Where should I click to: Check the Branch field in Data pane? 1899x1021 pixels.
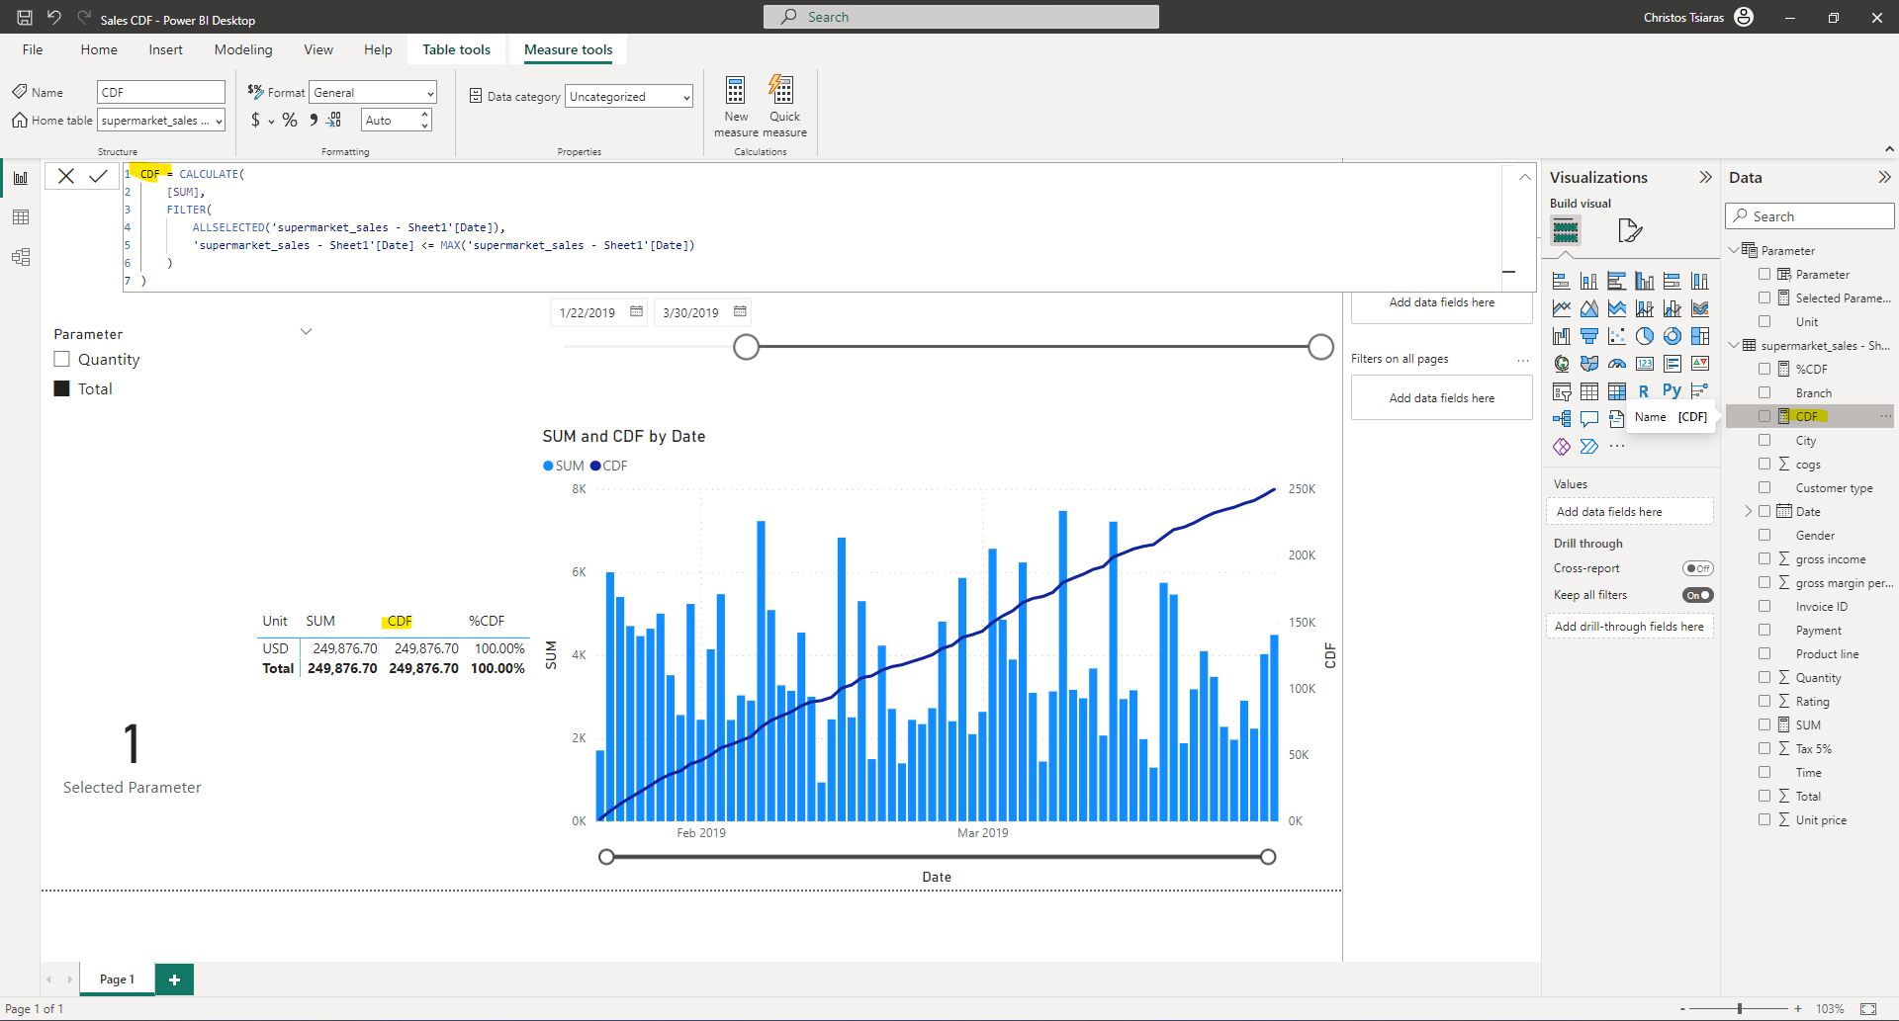[x=1766, y=392]
